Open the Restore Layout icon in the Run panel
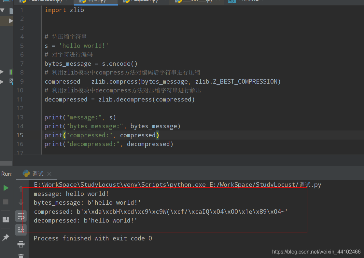The width and height of the screenshot is (364, 258). [6, 220]
